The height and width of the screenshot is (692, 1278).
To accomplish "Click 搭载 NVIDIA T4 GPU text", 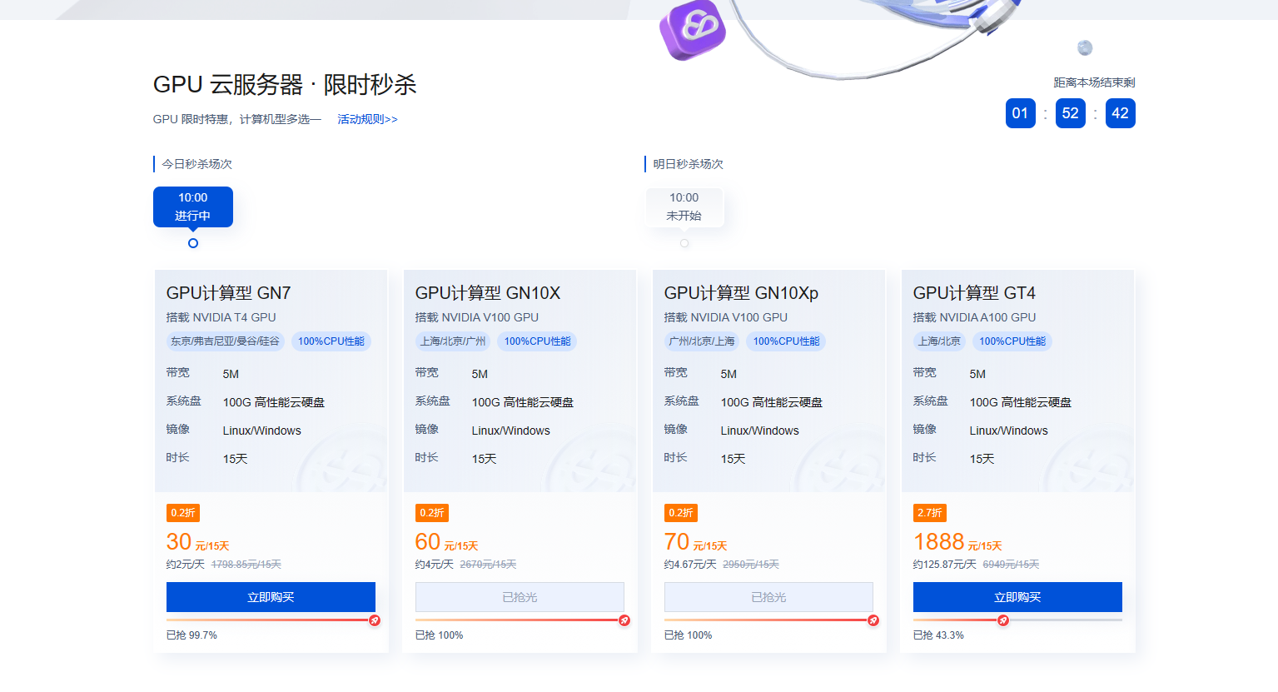I will [x=221, y=317].
